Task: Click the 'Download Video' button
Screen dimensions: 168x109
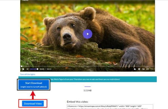Action: [x=33, y=103]
